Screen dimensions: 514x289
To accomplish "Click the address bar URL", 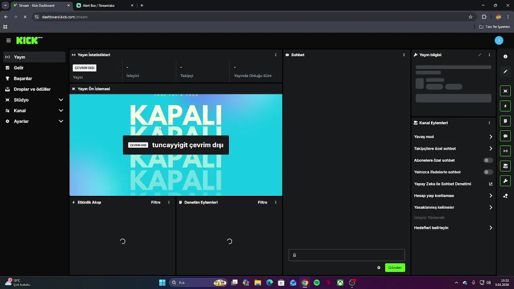I will coord(65,17).
